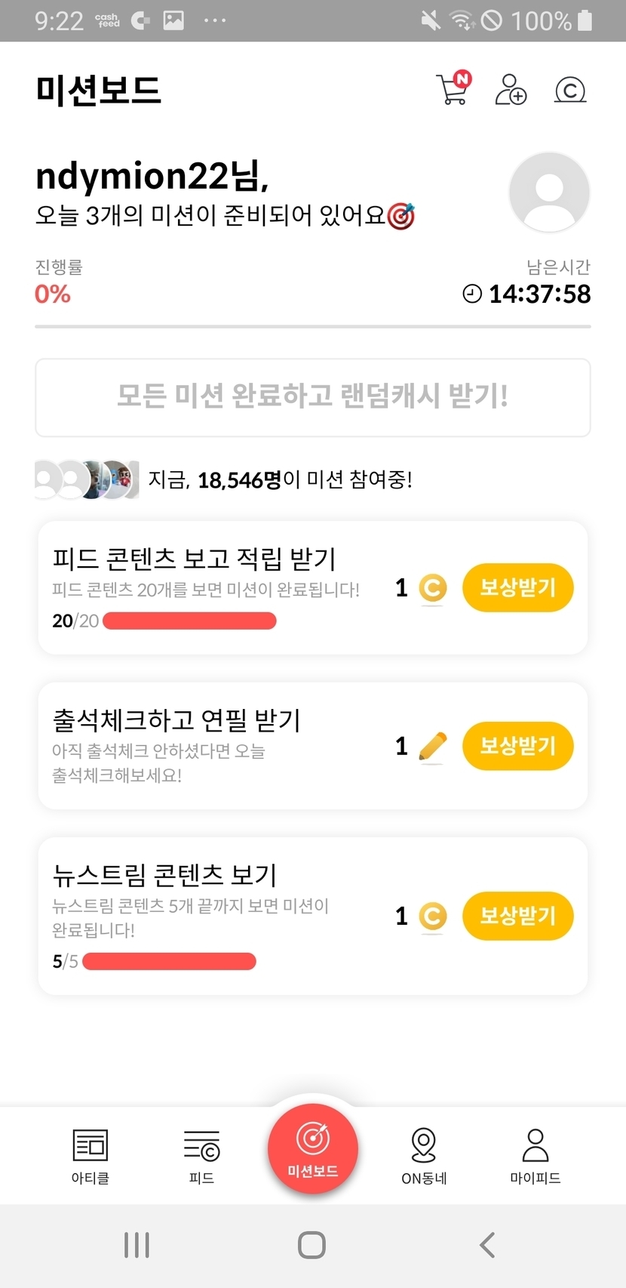This screenshot has height=1288, width=626.
Task: Claim reward for 뉴스트림 콘텐츠 보기
Action: tap(517, 916)
